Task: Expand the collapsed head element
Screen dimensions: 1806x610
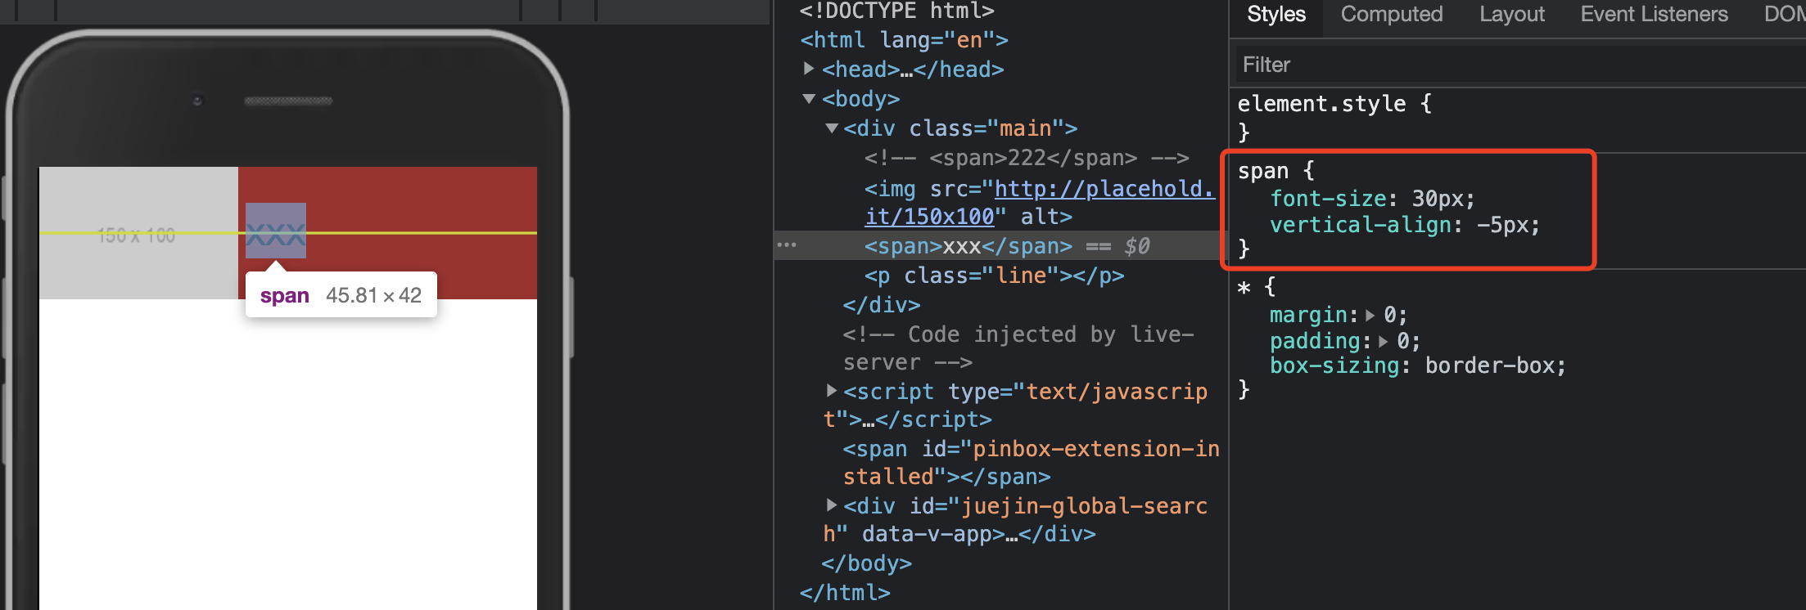Action: coord(809,69)
